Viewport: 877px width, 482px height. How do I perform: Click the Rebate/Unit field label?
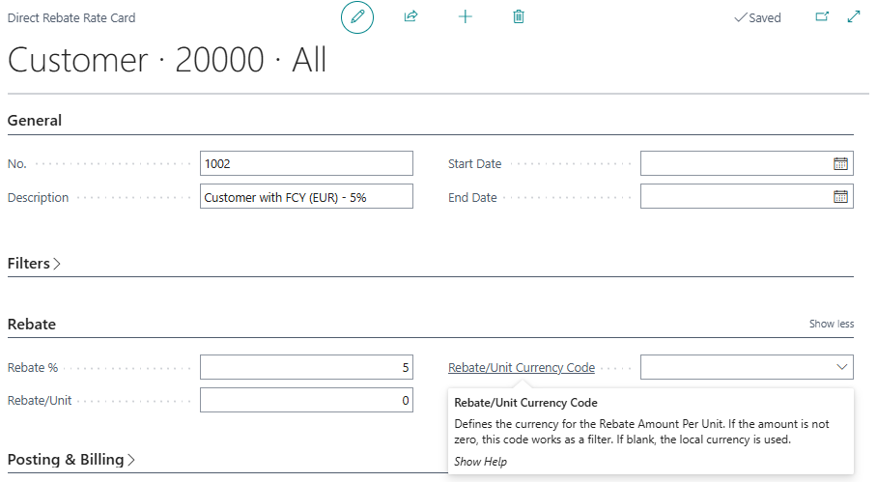pos(40,400)
